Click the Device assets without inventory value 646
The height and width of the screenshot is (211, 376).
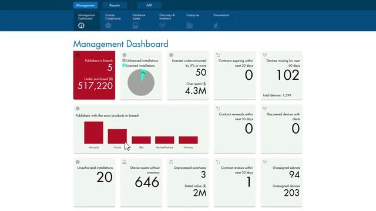147,182
